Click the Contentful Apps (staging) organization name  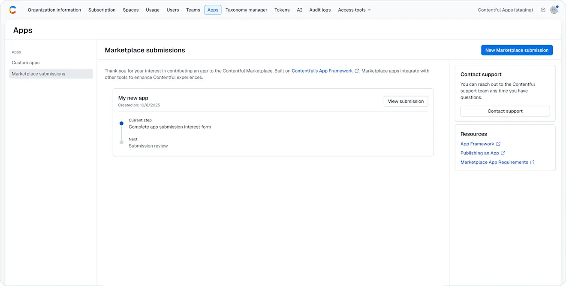[x=506, y=10]
